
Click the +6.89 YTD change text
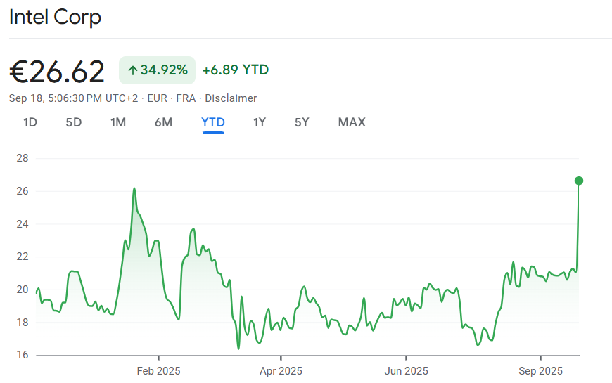pos(235,70)
